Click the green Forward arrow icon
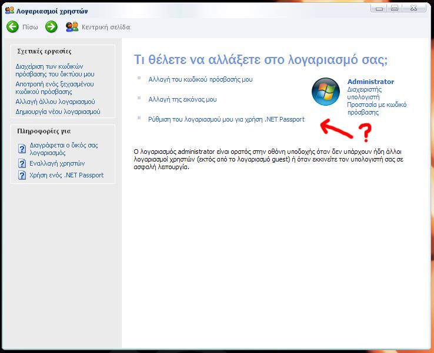This screenshot has height=353, width=434. tap(51, 27)
